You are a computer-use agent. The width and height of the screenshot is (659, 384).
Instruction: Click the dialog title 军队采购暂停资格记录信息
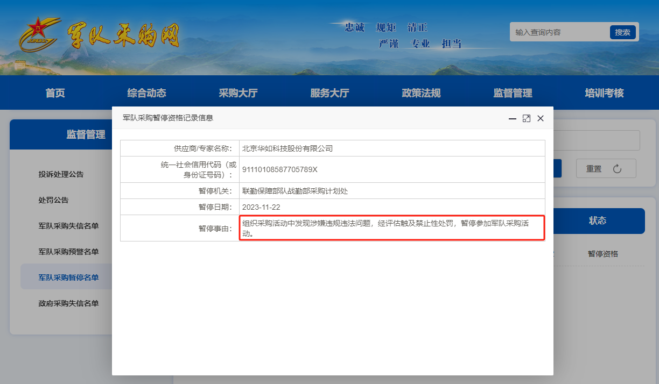[x=168, y=118]
